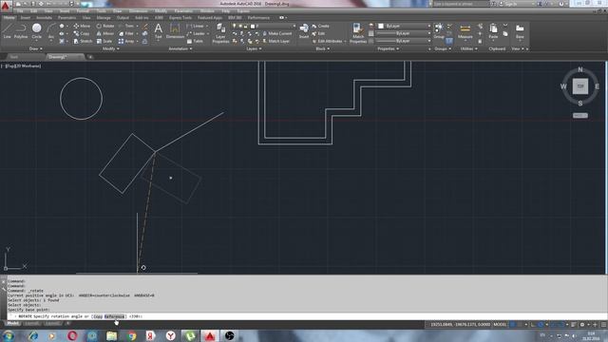608x342 pixels.
Task: Select the Polyline tool
Action: click(x=21, y=30)
